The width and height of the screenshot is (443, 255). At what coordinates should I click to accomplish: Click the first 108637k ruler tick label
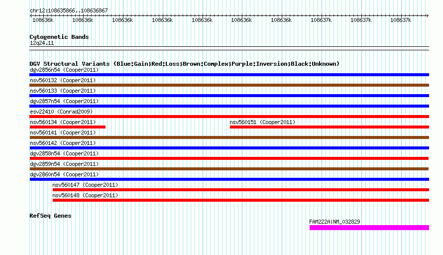coord(321,20)
